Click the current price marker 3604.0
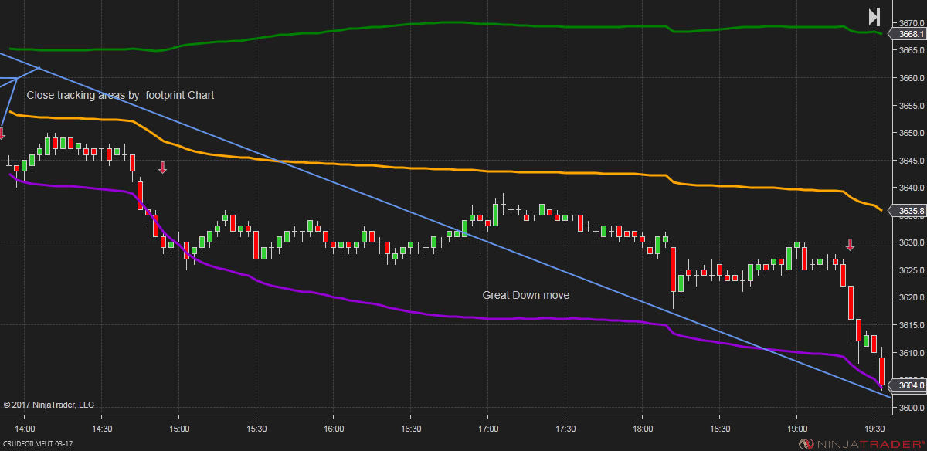927x451 pixels. click(908, 385)
